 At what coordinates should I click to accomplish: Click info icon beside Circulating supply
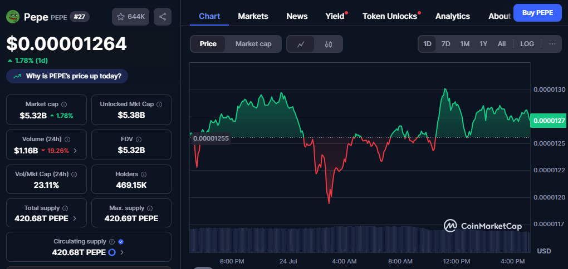coord(112,242)
